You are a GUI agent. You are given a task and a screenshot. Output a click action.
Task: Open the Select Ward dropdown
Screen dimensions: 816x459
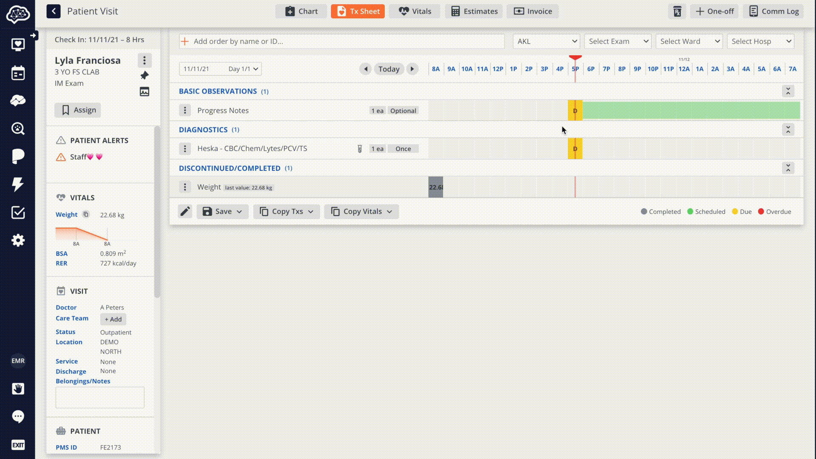pos(688,41)
